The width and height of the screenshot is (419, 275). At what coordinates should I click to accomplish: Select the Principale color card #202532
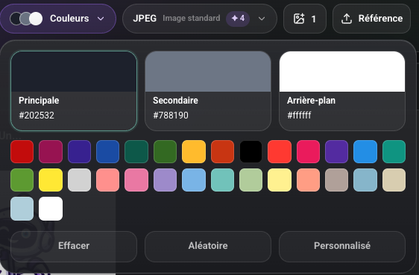pyautogui.click(x=74, y=91)
